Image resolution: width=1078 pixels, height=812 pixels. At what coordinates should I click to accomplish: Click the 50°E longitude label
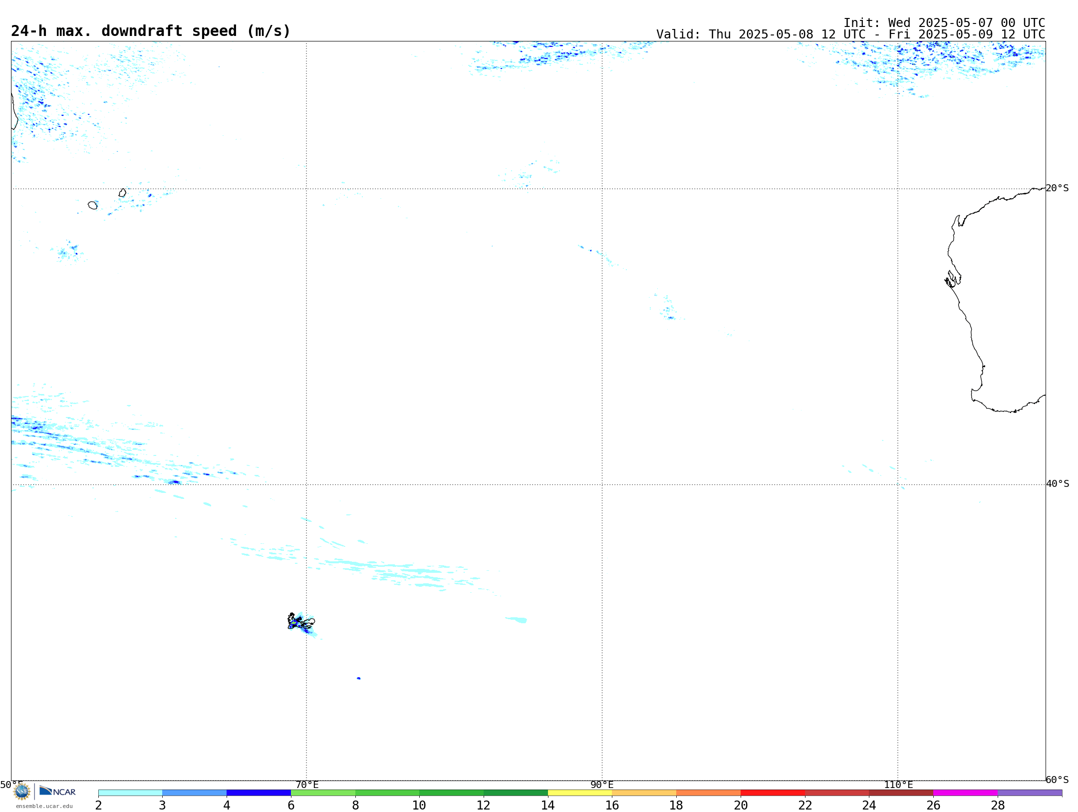coord(11,785)
